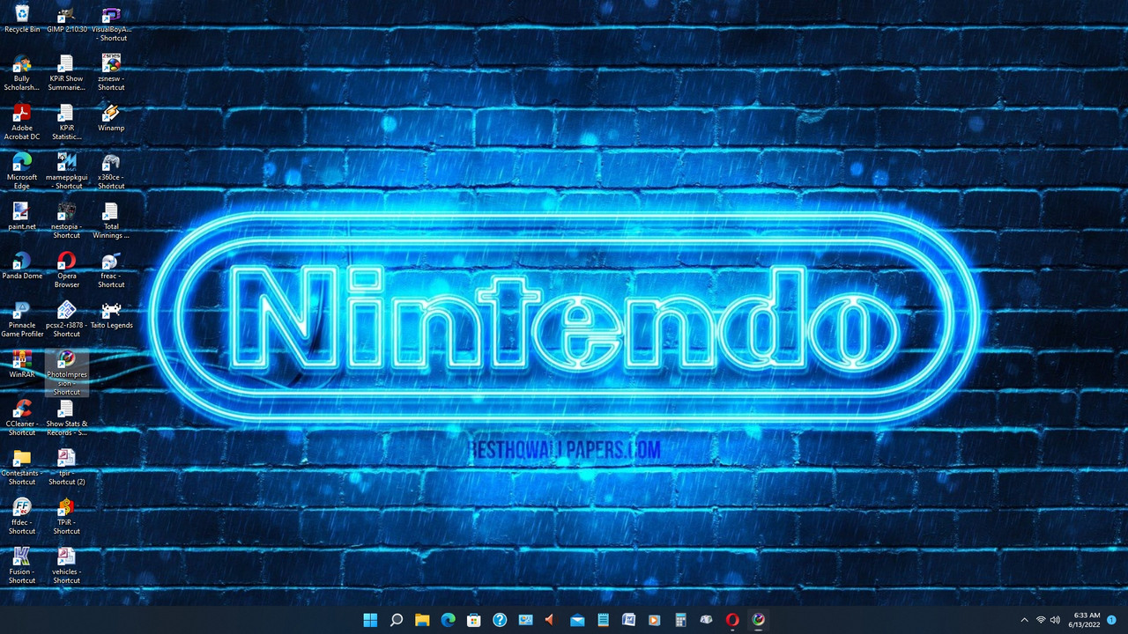Select the zsnesw shortcut icon
The height and width of the screenshot is (634, 1128).
pyautogui.click(x=111, y=72)
